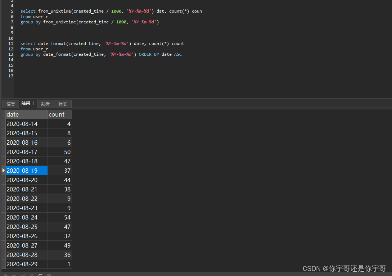
Task: Click count 36 in the 2020-08-28 row
Action: coord(60,255)
